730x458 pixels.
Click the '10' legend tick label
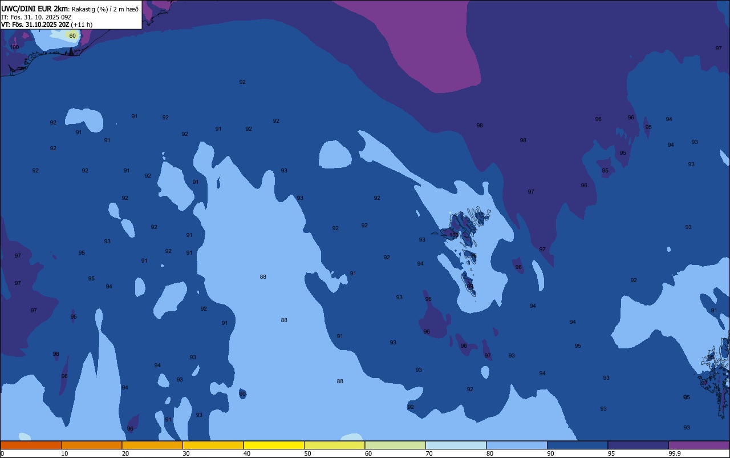tap(64, 453)
